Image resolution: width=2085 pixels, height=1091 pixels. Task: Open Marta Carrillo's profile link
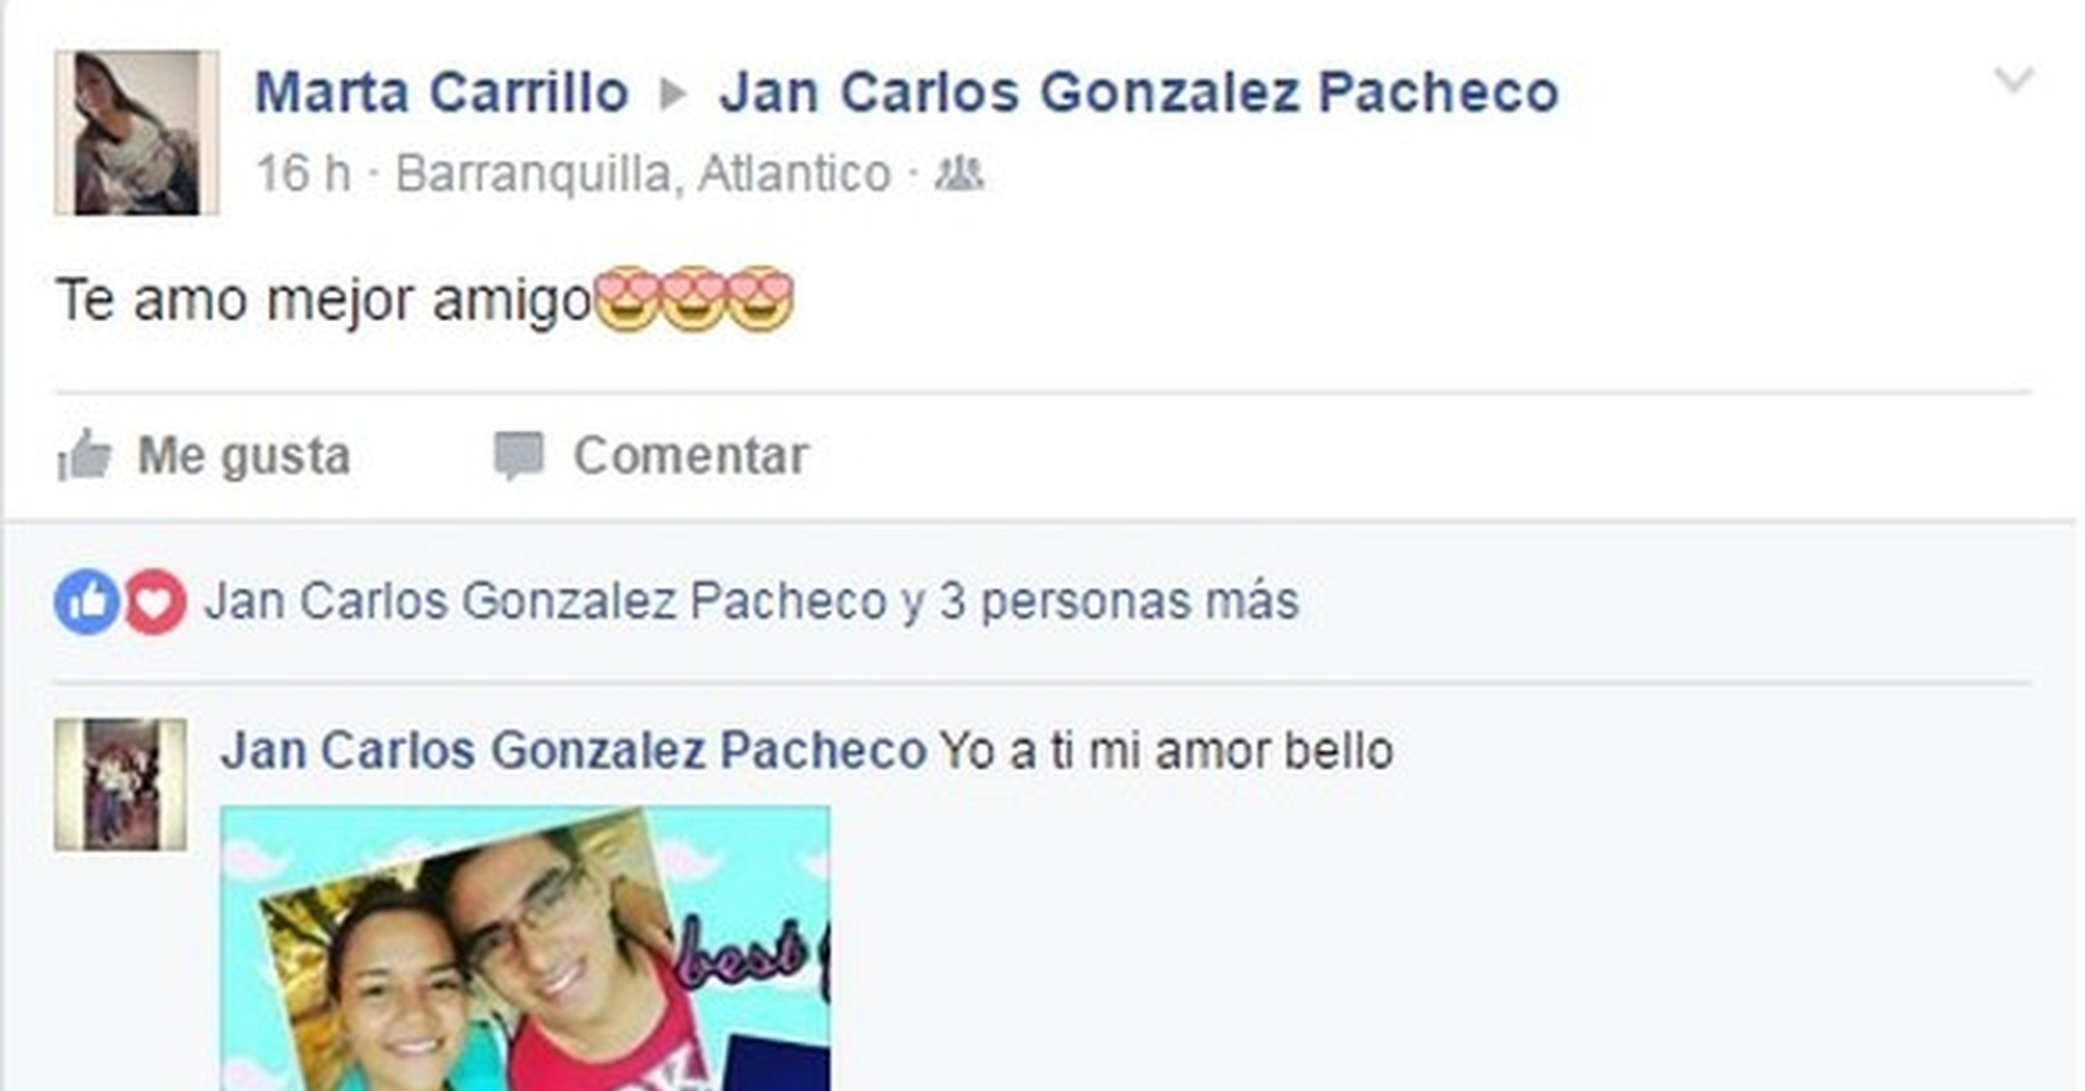click(442, 92)
